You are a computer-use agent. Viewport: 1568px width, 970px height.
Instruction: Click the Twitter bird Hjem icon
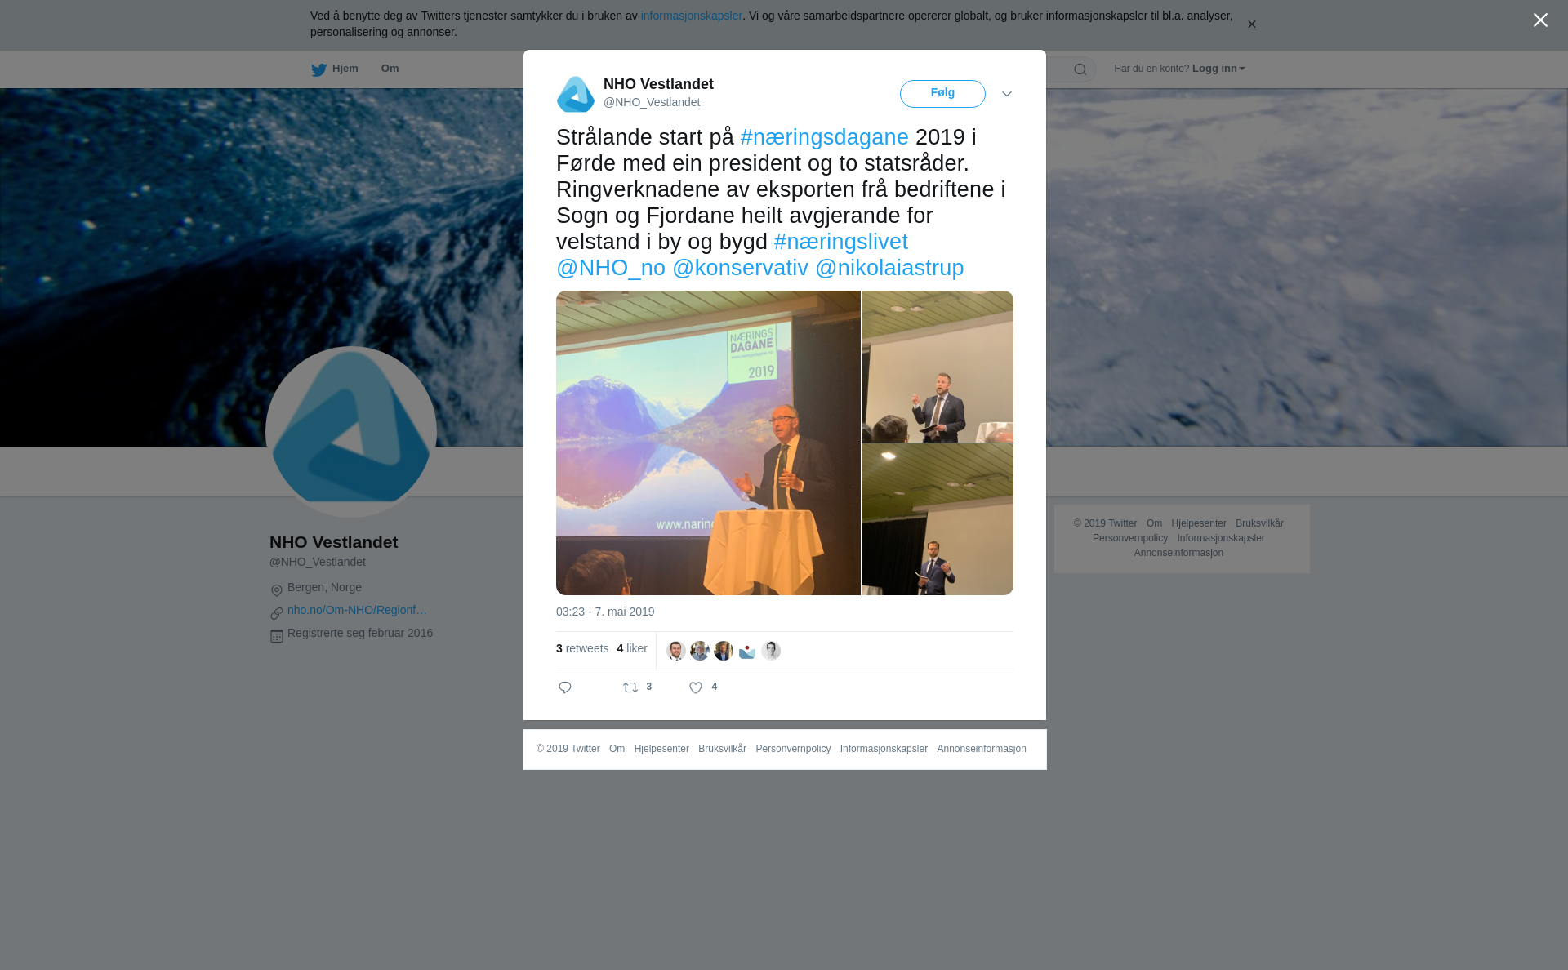coord(318,69)
